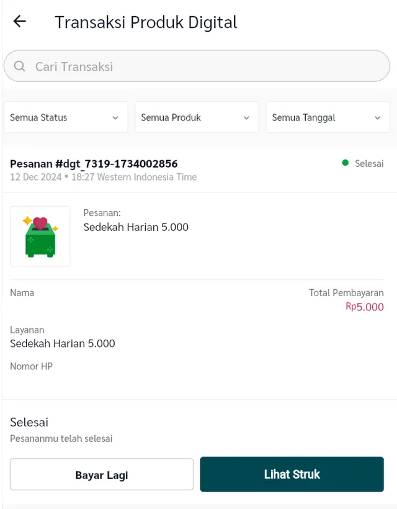
Task: Focus the Cari Transaksi search field
Action: click(205, 66)
